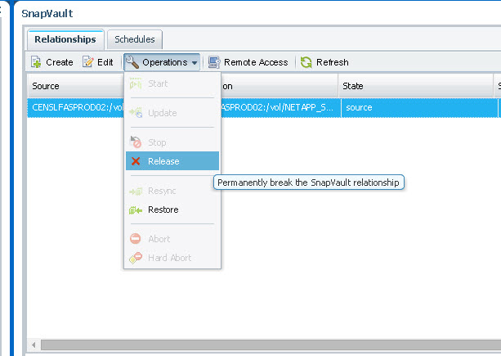The image size is (501, 356).
Task: Click the Edit button label
Action: click(105, 62)
